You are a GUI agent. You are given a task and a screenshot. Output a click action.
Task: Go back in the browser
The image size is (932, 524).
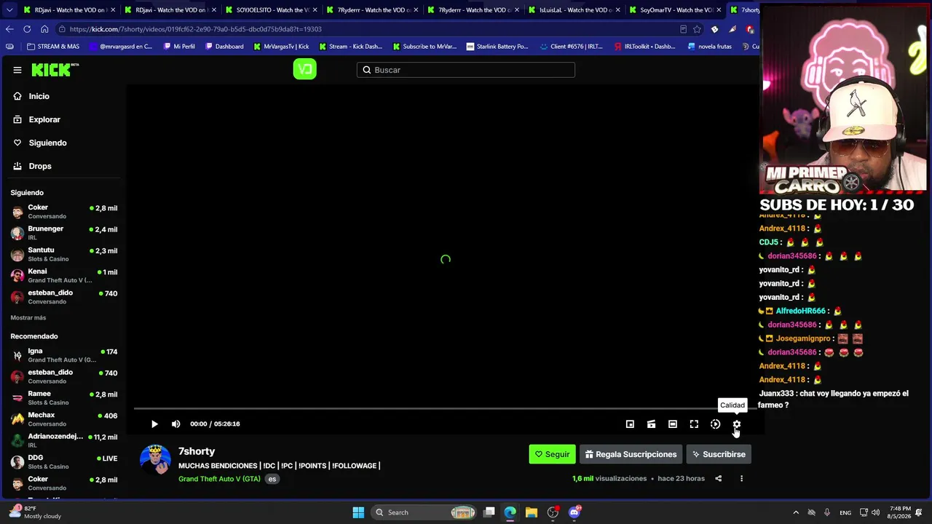[x=9, y=29]
